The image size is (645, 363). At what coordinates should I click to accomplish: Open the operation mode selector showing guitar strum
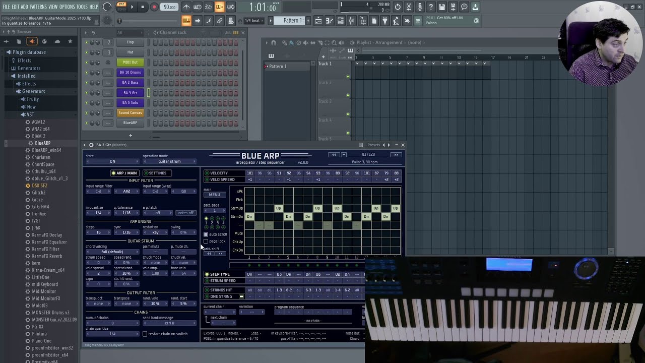169,161
